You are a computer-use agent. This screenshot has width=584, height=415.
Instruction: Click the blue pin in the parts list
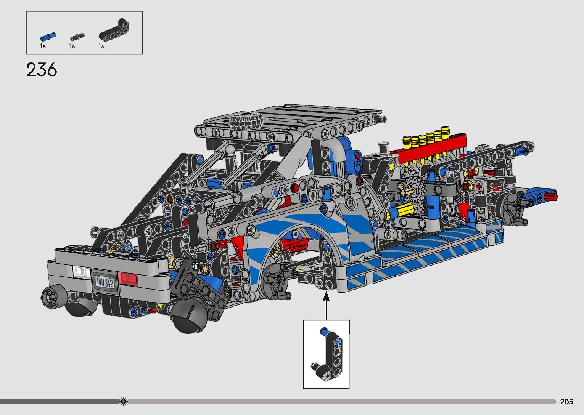[48, 37]
